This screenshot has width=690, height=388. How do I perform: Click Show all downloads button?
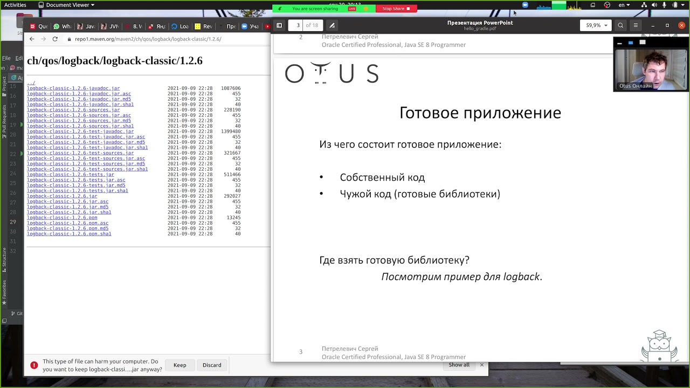tap(459, 365)
